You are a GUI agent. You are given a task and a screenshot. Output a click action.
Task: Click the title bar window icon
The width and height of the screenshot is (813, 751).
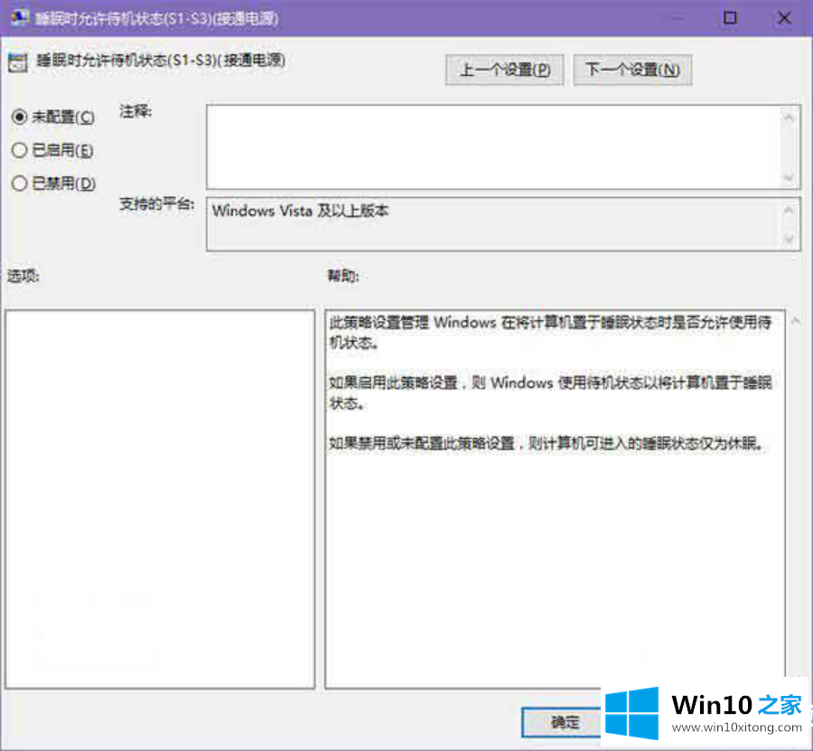(20, 17)
